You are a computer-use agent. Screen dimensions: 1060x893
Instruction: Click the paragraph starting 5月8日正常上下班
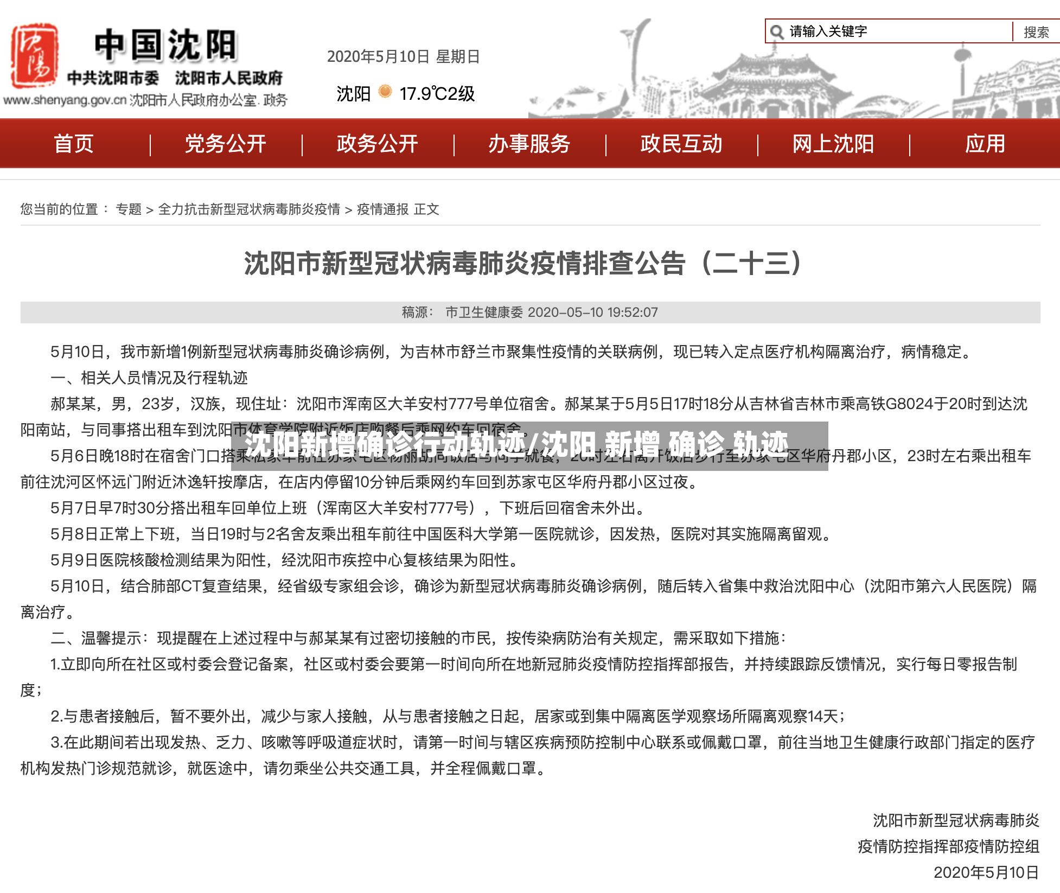[x=442, y=534]
